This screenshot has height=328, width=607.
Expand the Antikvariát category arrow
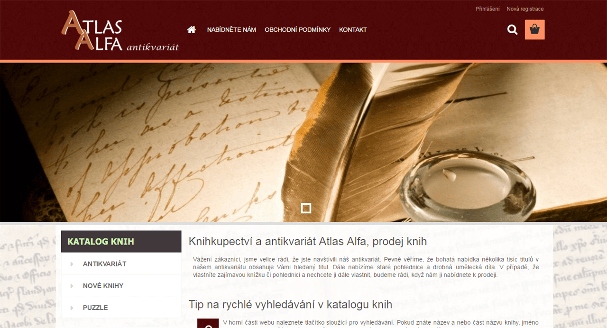[x=72, y=264]
